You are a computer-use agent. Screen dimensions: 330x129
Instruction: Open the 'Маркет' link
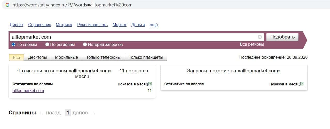(x=120, y=25)
